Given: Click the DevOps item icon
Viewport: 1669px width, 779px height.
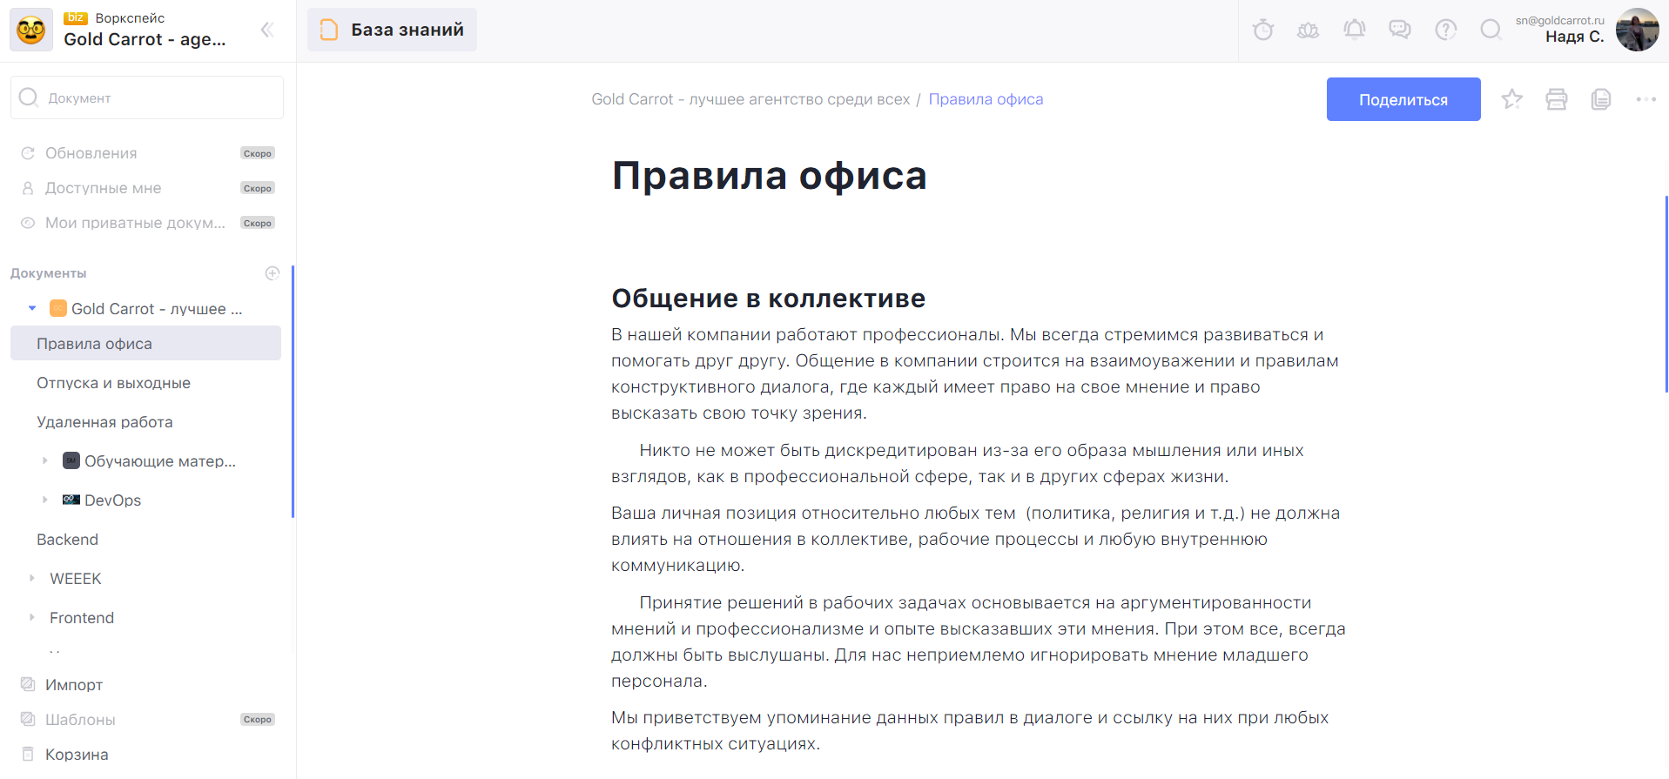Looking at the screenshot, I should [x=71, y=500].
